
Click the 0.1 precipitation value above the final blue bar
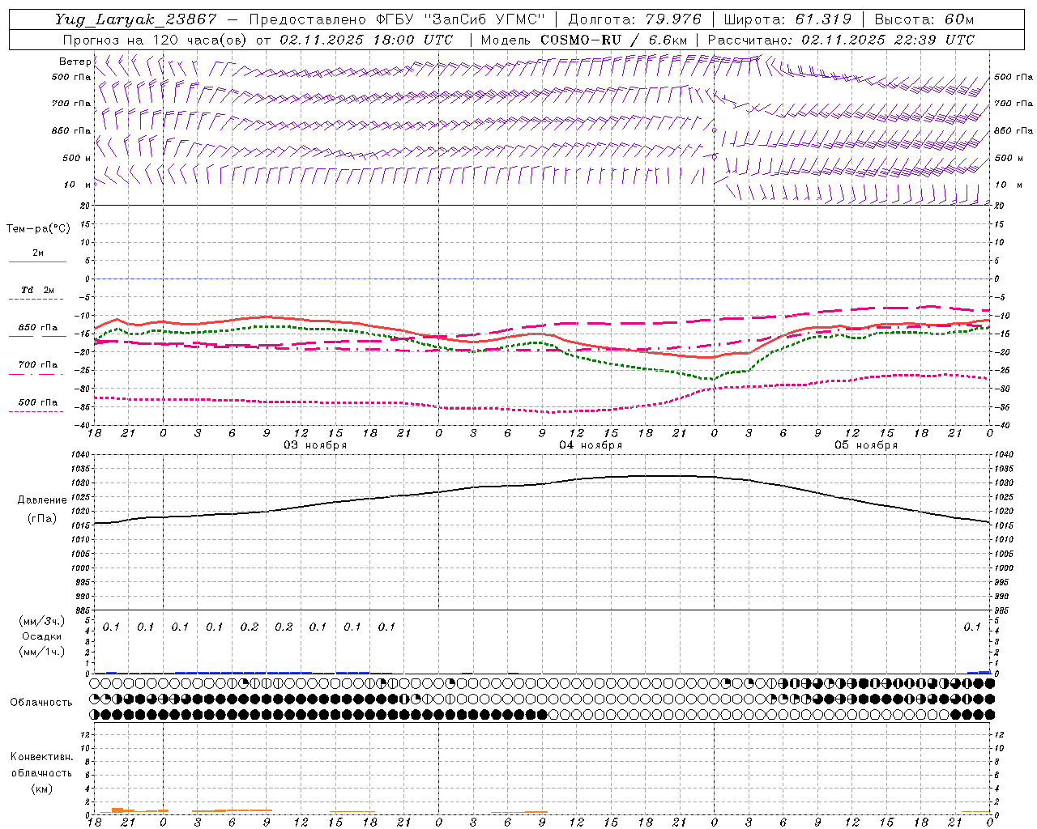click(x=971, y=627)
